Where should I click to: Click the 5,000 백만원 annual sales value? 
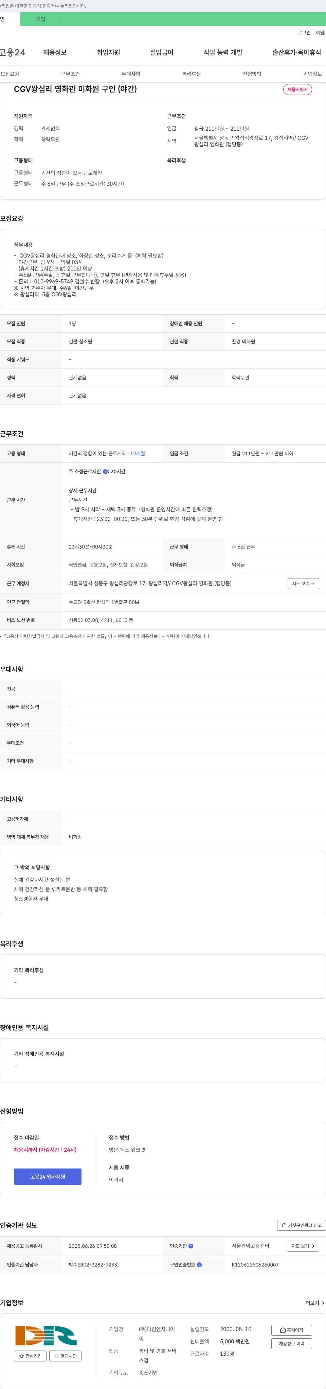tap(235, 1342)
